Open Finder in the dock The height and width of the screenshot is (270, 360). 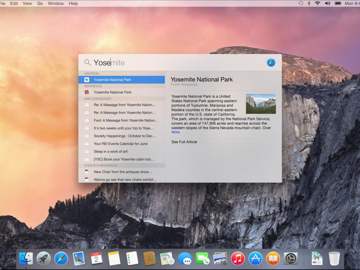tap(26, 258)
